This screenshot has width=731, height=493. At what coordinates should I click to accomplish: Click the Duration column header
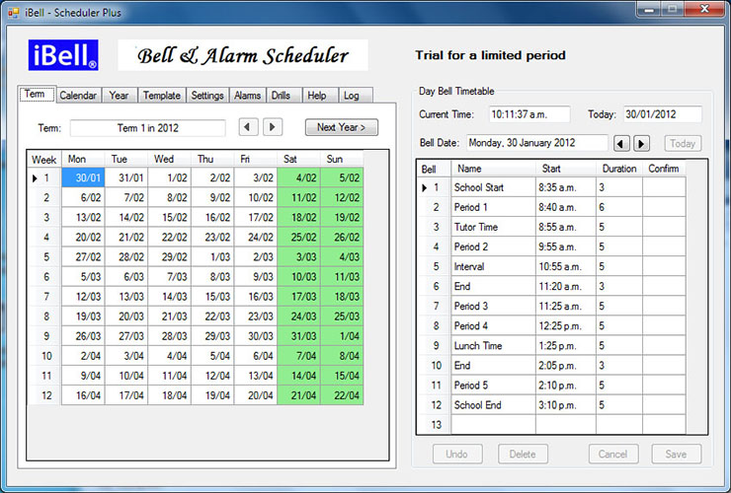(619, 169)
